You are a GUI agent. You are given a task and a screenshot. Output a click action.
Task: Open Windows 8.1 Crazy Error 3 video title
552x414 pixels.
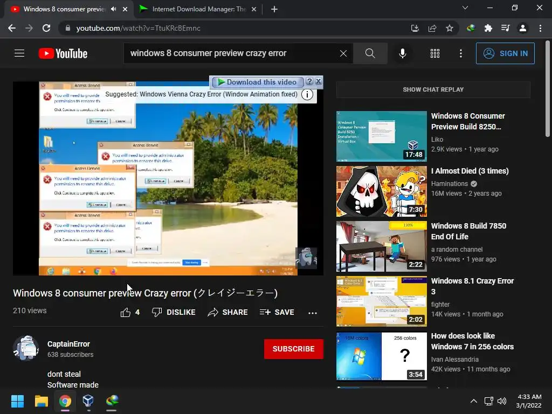tap(472, 286)
